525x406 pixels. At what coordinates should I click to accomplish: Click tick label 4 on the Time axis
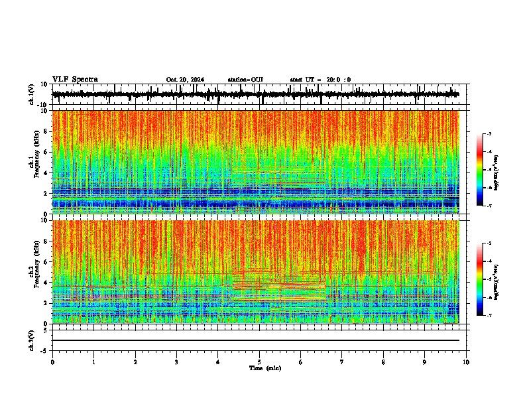pyautogui.click(x=218, y=362)
